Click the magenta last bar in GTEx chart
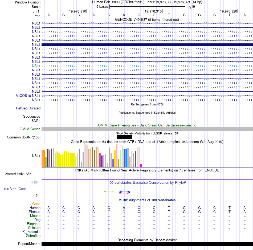This screenshot has height=250, width=253. pyautogui.click(x=141, y=165)
